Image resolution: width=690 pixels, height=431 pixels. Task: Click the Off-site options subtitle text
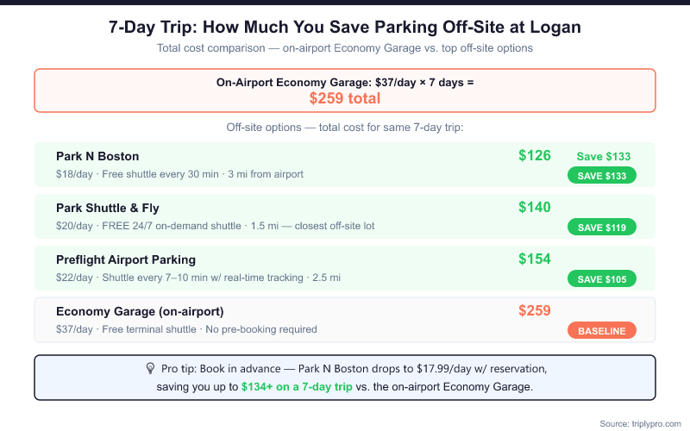point(345,127)
